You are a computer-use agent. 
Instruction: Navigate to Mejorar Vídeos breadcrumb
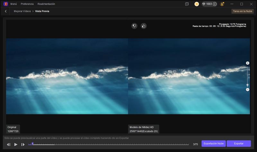click(22, 11)
